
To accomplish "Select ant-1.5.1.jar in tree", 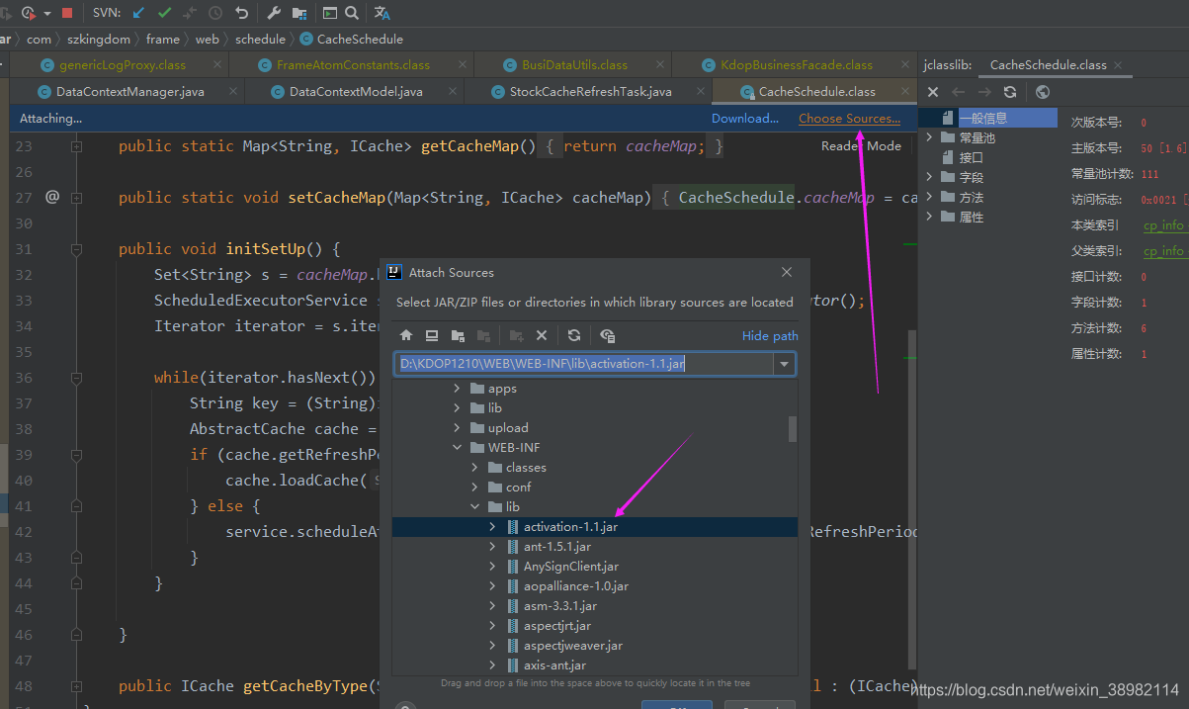I will (x=557, y=546).
